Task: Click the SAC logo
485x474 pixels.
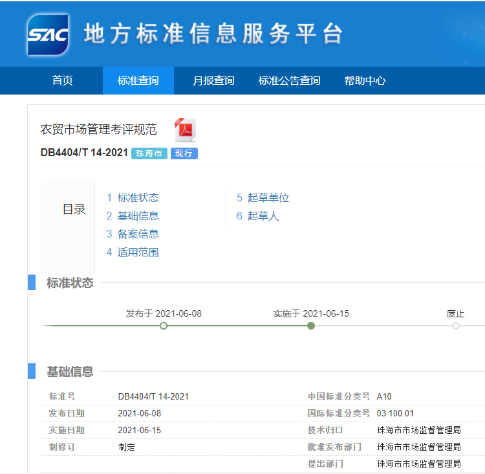Action: (x=48, y=34)
